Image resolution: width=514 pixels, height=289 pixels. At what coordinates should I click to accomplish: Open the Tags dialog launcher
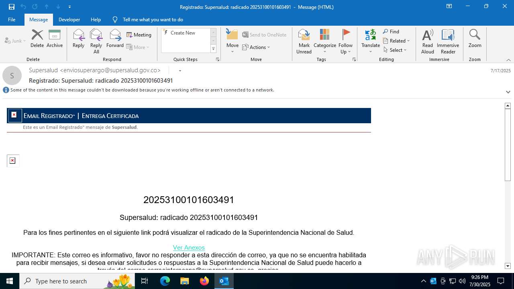(354, 59)
